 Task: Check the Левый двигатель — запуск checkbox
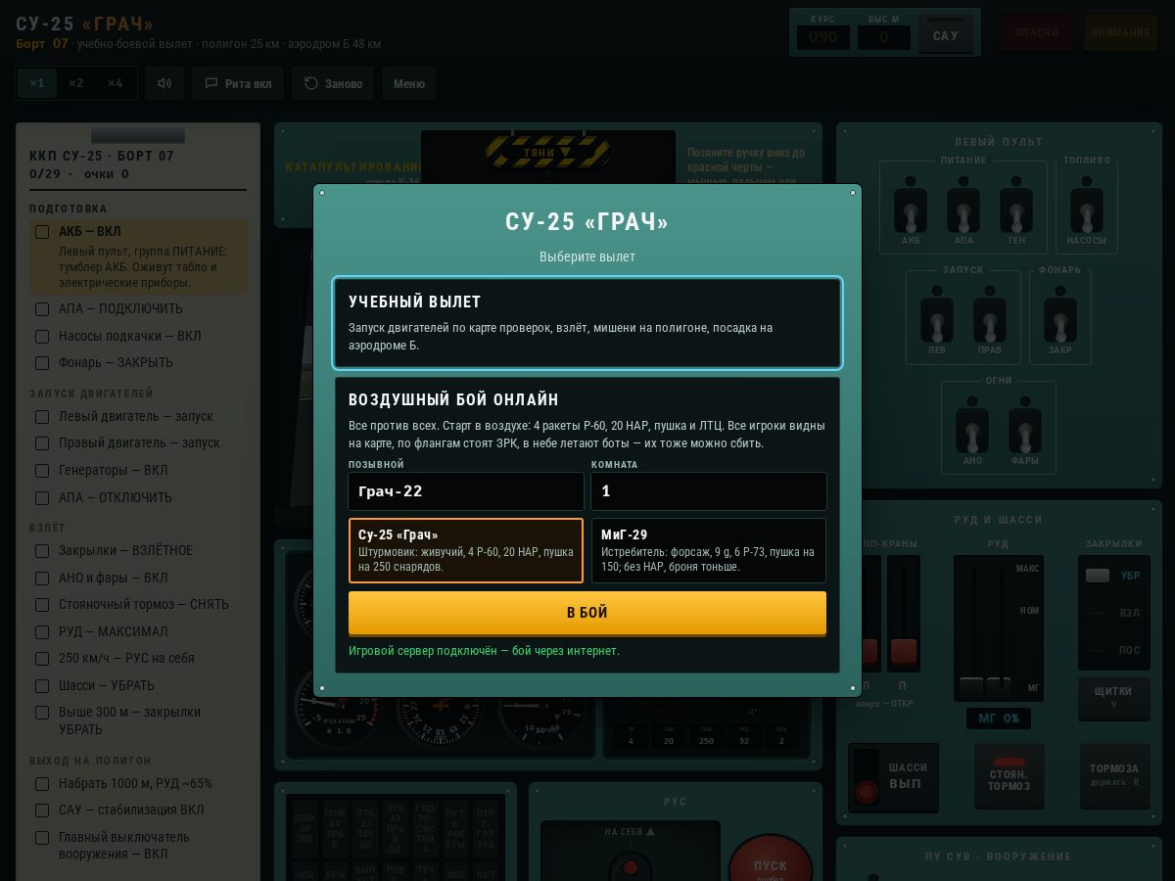pyautogui.click(x=42, y=417)
